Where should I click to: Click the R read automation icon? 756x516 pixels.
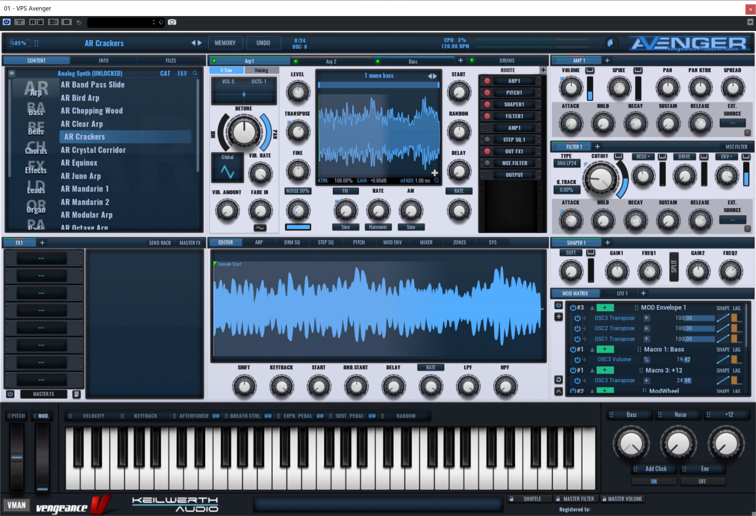(x=33, y=22)
